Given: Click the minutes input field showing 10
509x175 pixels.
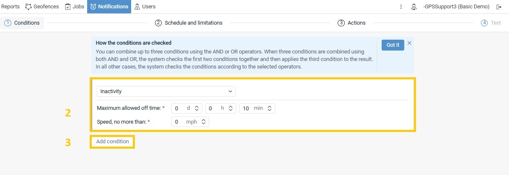Looking at the screenshot, I should point(257,109).
